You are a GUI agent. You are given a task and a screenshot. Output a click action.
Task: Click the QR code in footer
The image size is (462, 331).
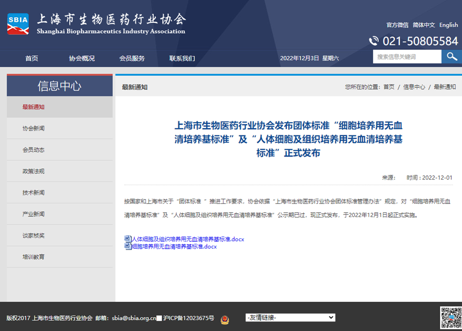coord(451,318)
